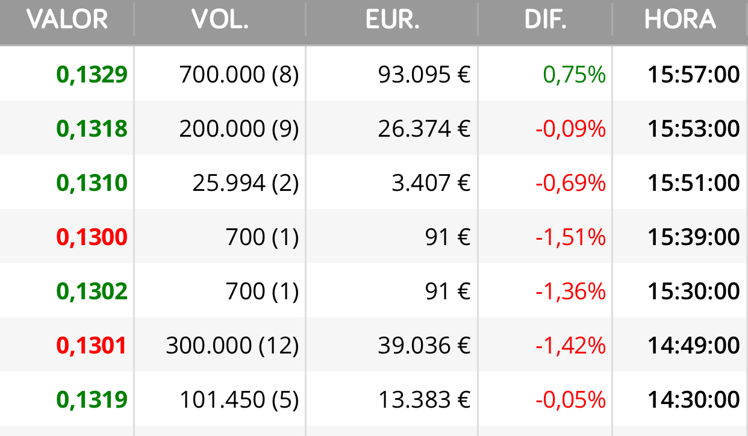Select the value 0,1319
The image size is (748, 436).
tap(92, 400)
